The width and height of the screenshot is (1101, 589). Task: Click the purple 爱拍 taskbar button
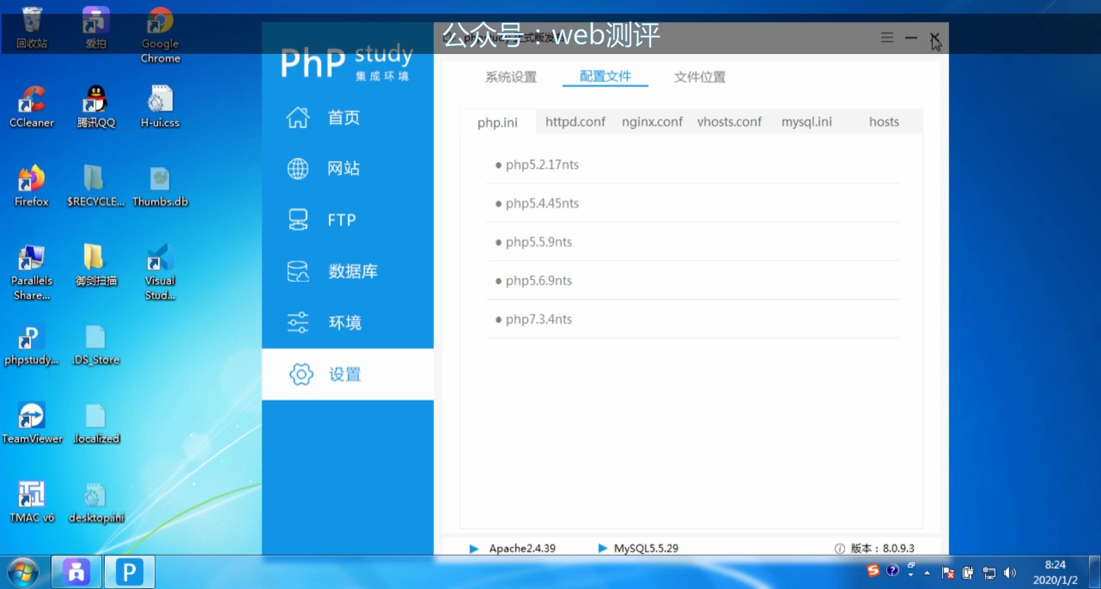(x=76, y=573)
